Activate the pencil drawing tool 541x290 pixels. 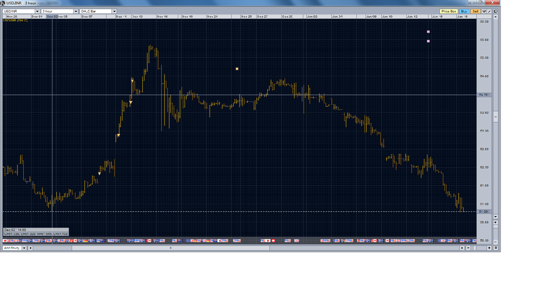(x=489, y=11)
